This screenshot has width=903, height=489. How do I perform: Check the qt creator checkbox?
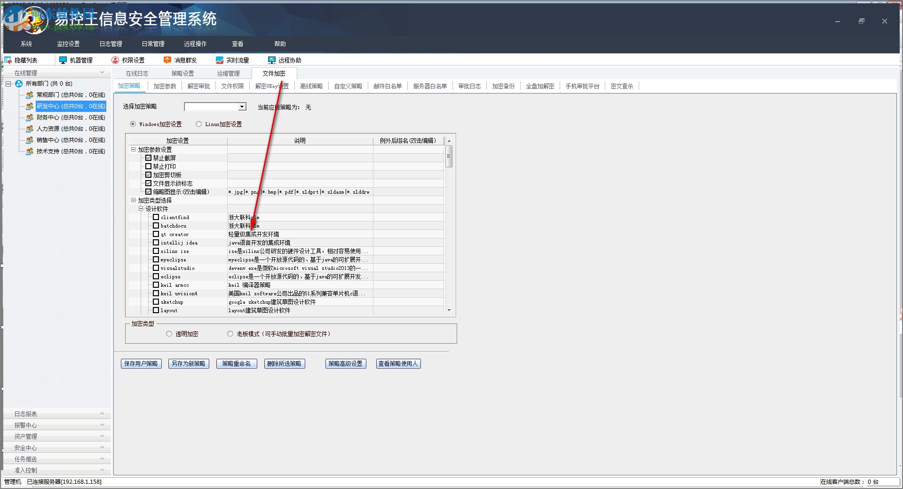tap(156, 234)
